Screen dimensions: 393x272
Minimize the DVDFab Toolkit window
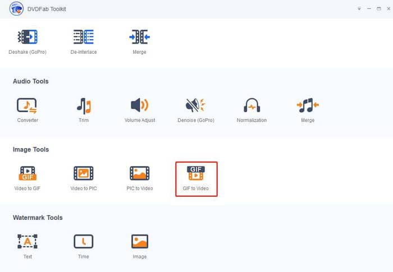[x=369, y=9]
